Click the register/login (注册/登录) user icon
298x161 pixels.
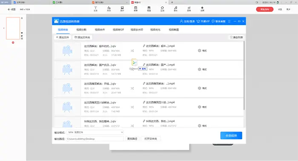[181, 21]
